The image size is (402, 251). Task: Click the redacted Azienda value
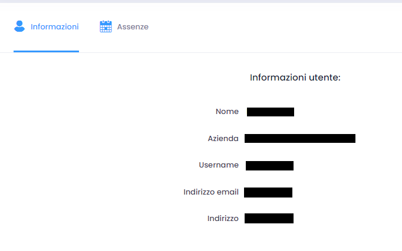click(299, 139)
